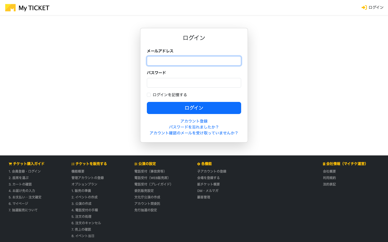The height and width of the screenshot is (242, 388).
Task: Enable the ログインを記憶する checkbox
Action: pyautogui.click(x=148, y=95)
